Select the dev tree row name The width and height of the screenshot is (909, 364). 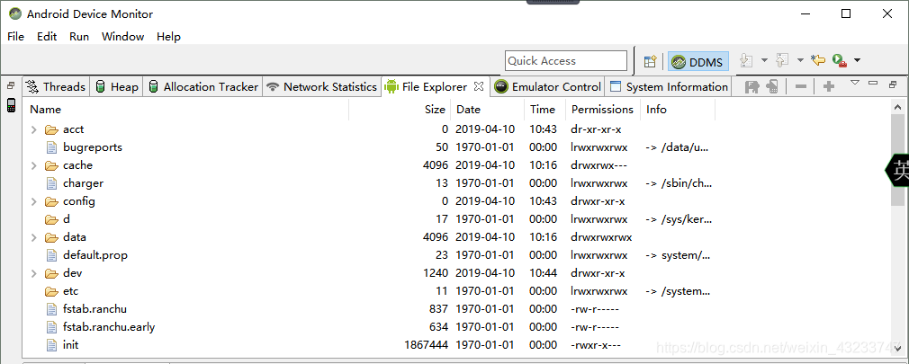(x=73, y=273)
